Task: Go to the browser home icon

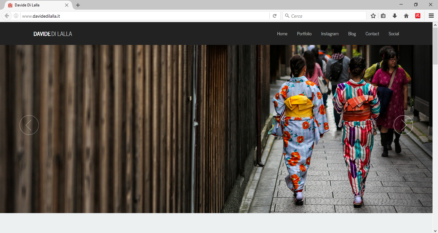Action: click(406, 16)
